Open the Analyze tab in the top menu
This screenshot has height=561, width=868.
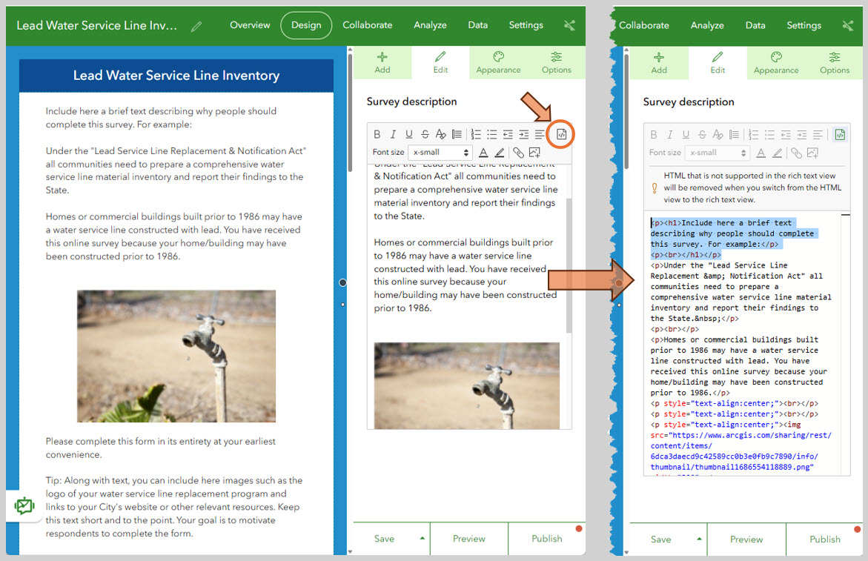pos(430,24)
